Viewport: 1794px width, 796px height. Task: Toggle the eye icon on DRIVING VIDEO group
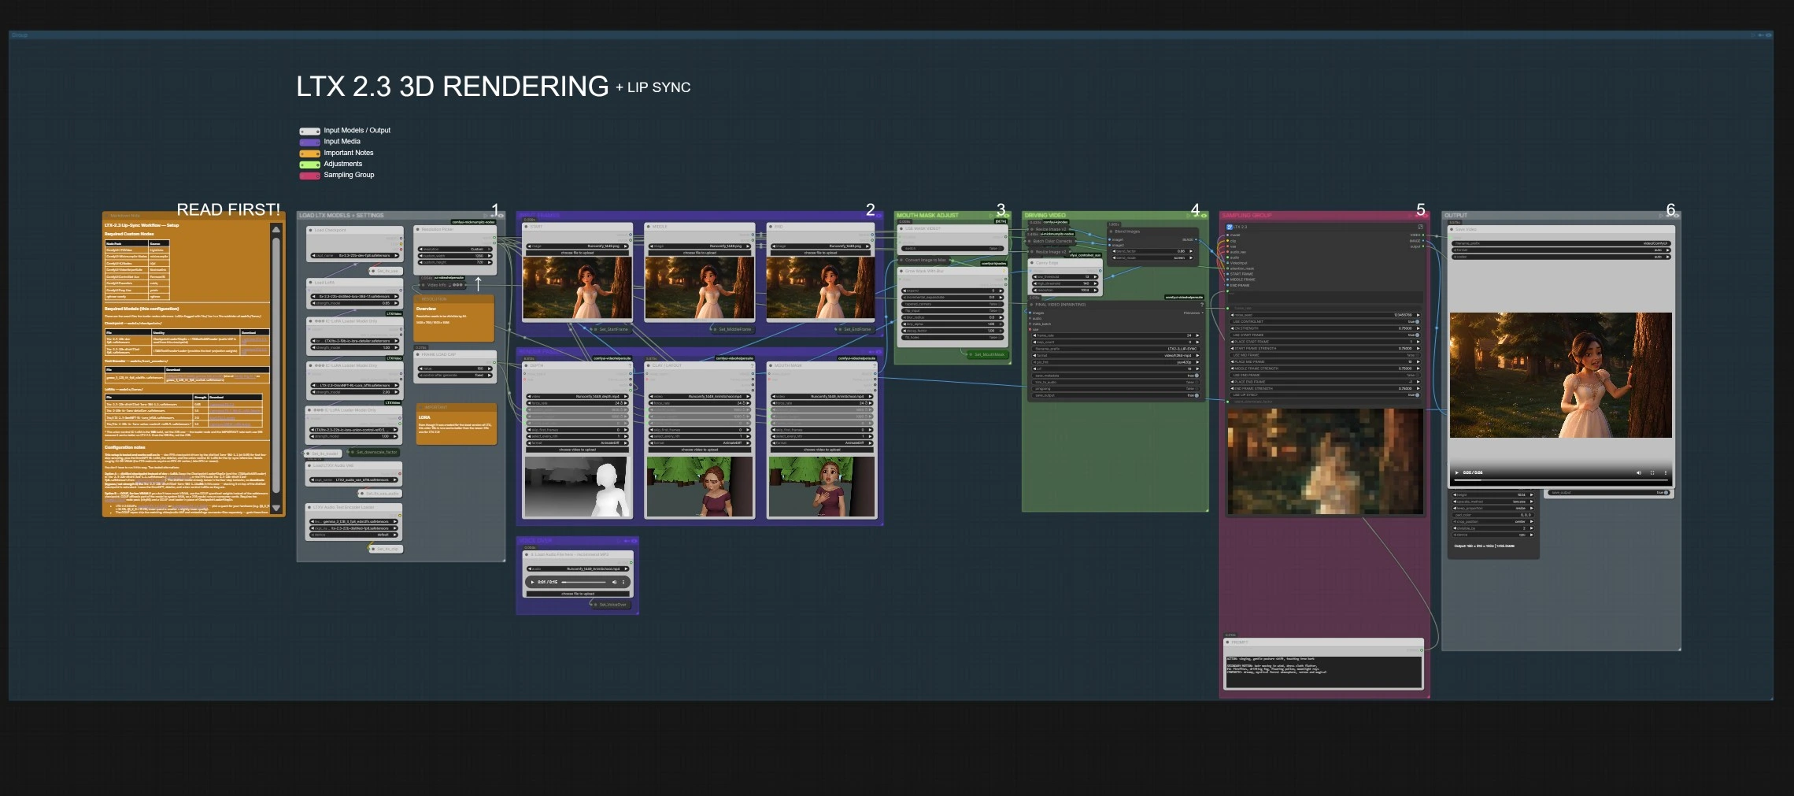tap(1204, 216)
